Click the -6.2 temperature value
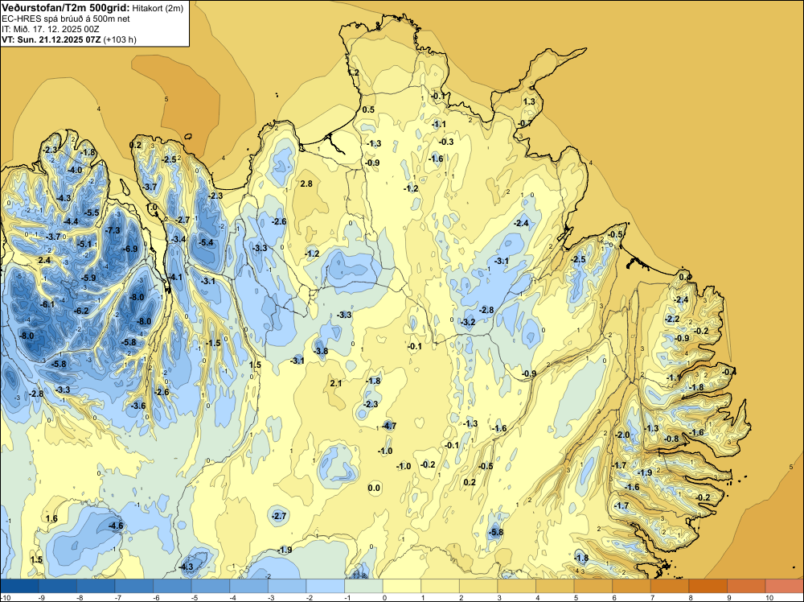This screenshot has height=602, width=804. pyautogui.click(x=81, y=311)
